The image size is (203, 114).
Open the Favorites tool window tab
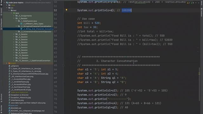coord(1,109)
